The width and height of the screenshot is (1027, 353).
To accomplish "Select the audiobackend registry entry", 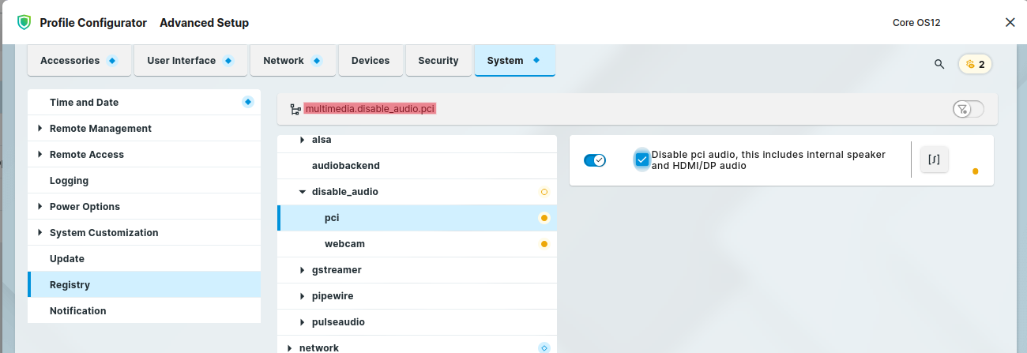I will (x=346, y=166).
